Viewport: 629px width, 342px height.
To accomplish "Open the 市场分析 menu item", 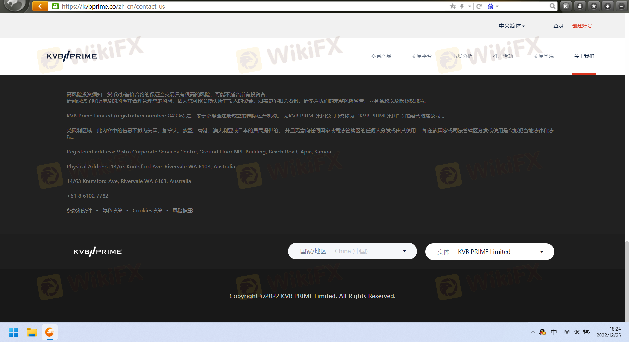I will 462,56.
